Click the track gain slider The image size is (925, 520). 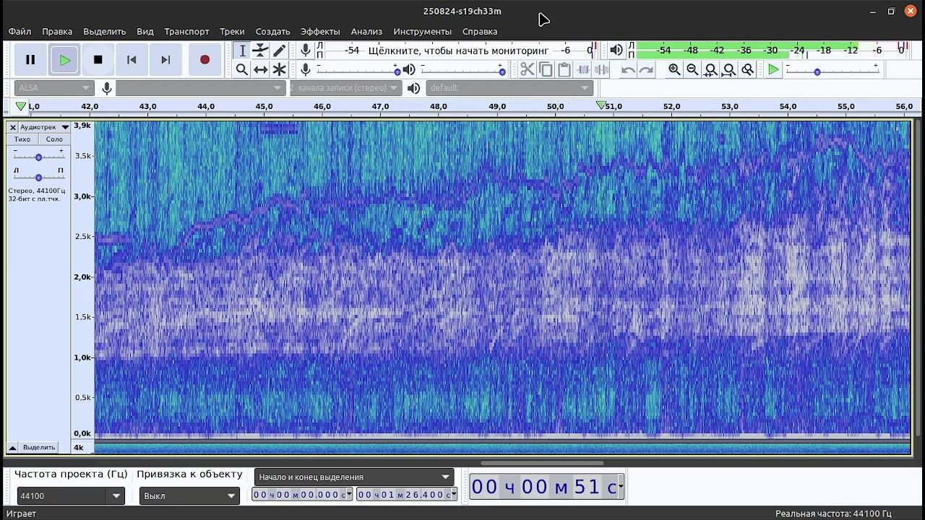coord(38,157)
